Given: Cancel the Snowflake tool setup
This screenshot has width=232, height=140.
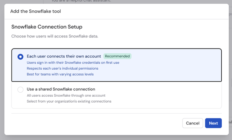Looking at the screenshot, I should click(193, 123).
